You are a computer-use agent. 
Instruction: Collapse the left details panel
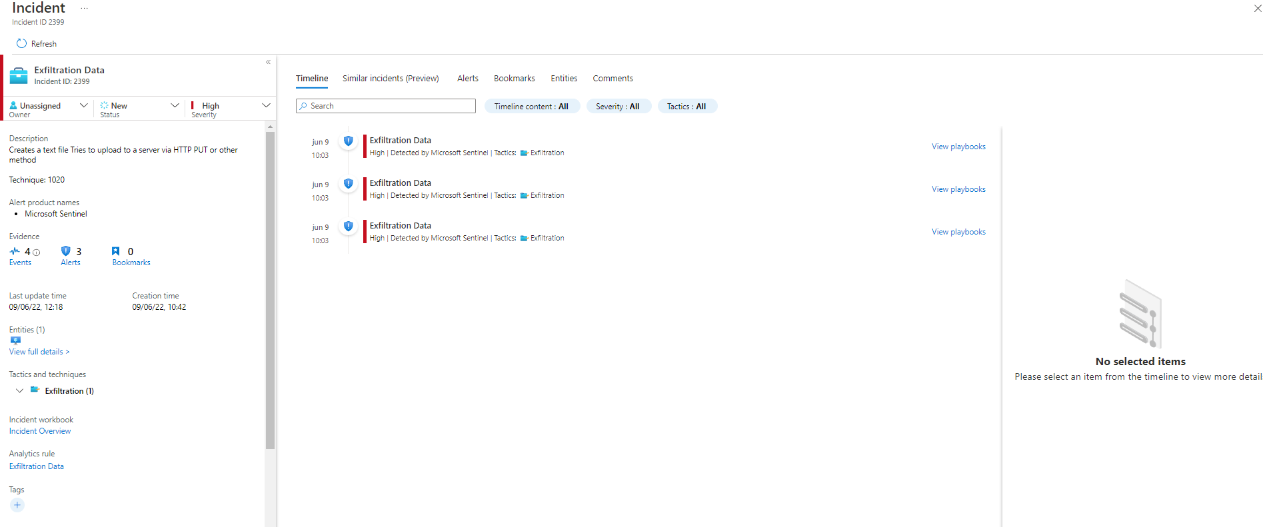(x=268, y=62)
